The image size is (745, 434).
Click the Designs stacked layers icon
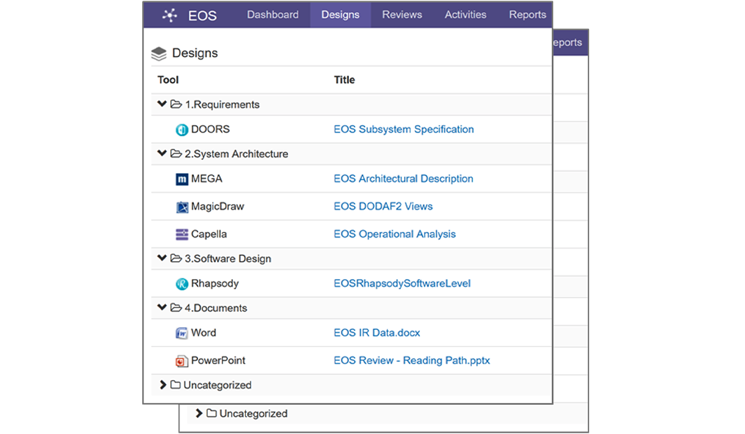(x=159, y=54)
